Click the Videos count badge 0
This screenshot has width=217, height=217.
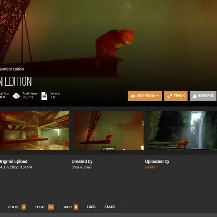point(24,207)
